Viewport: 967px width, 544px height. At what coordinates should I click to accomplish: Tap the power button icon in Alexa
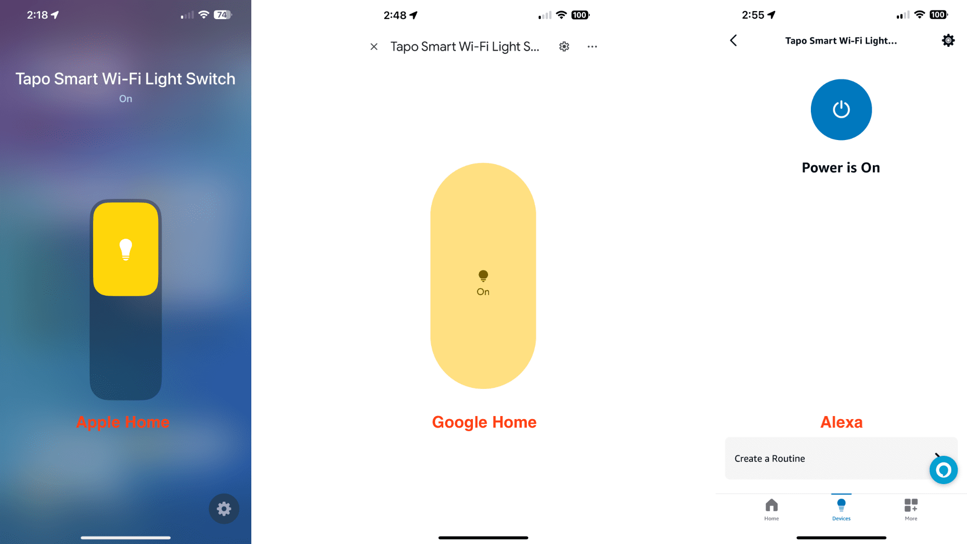[x=840, y=110]
